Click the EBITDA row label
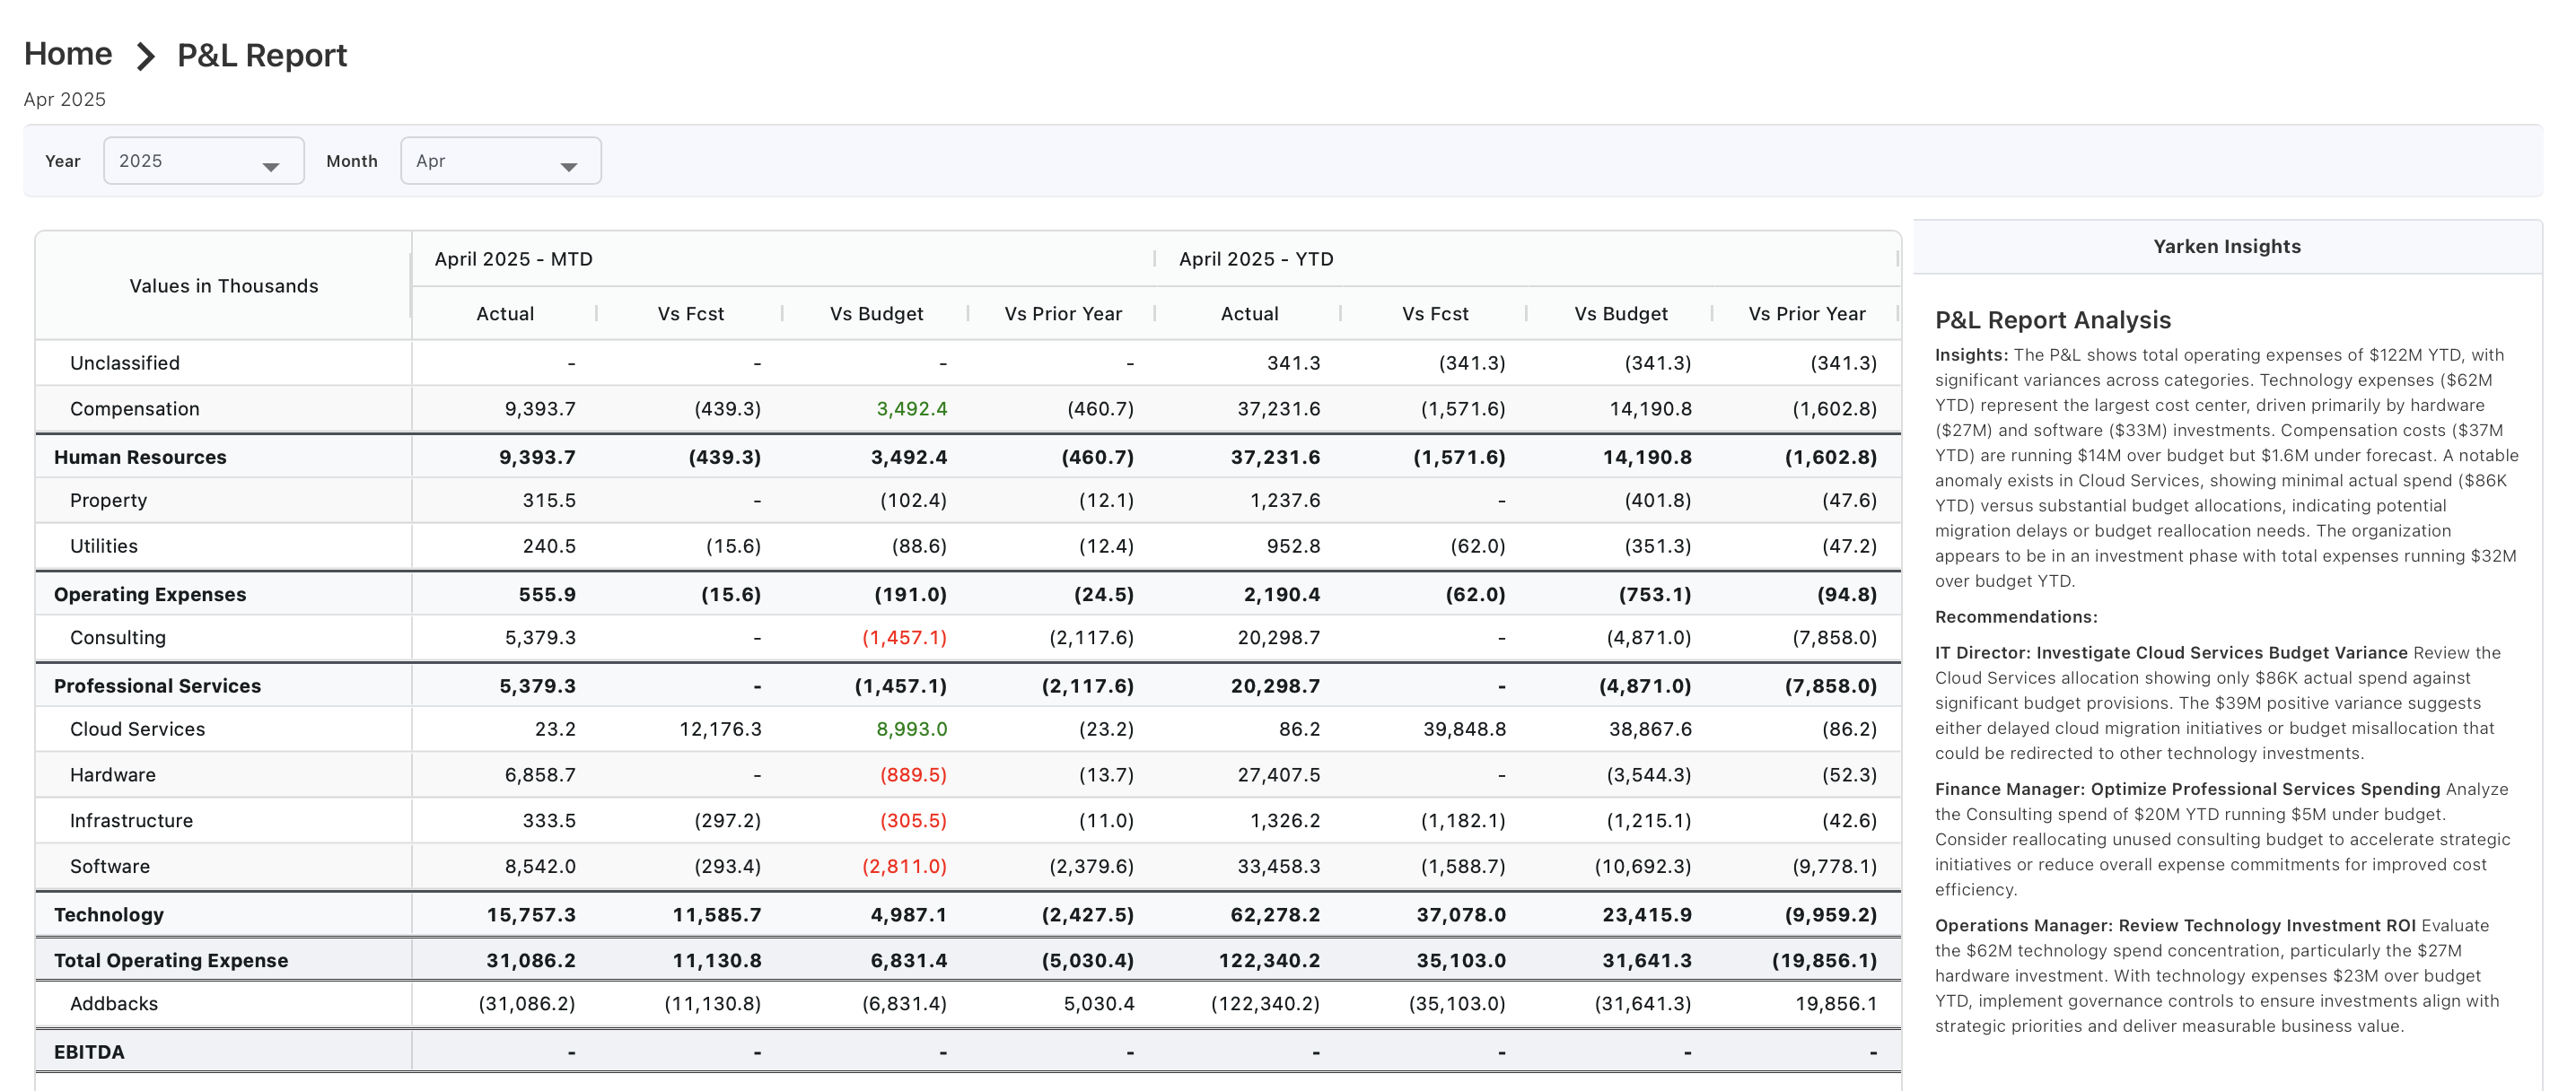 point(89,1052)
